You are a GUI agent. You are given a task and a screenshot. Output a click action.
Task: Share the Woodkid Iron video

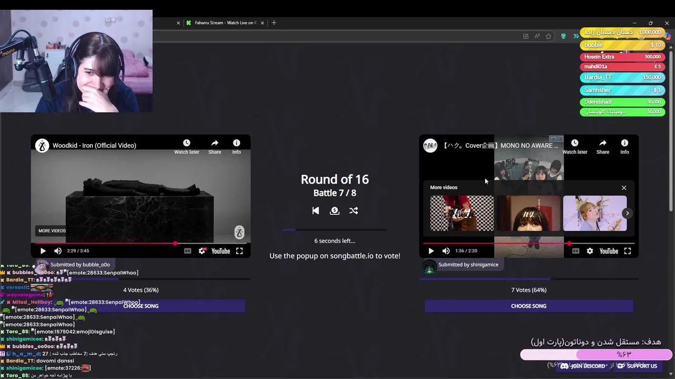point(215,147)
